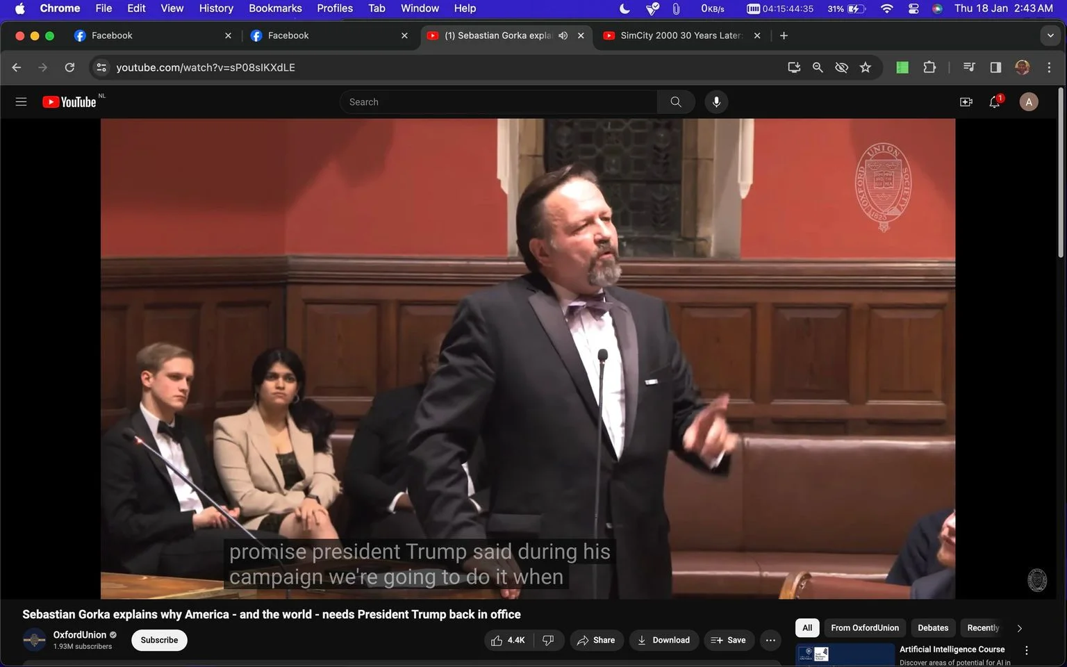
Task: Bookmark this page with the star
Action: tap(865, 67)
